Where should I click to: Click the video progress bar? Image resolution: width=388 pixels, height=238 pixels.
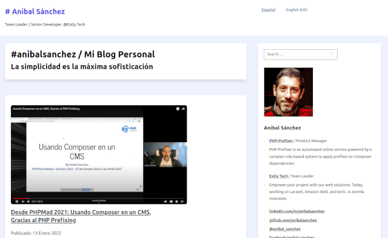99,199
